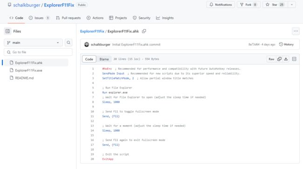Copy raw file contents icon
The width and height of the screenshot is (303, 169).
click(x=279, y=59)
